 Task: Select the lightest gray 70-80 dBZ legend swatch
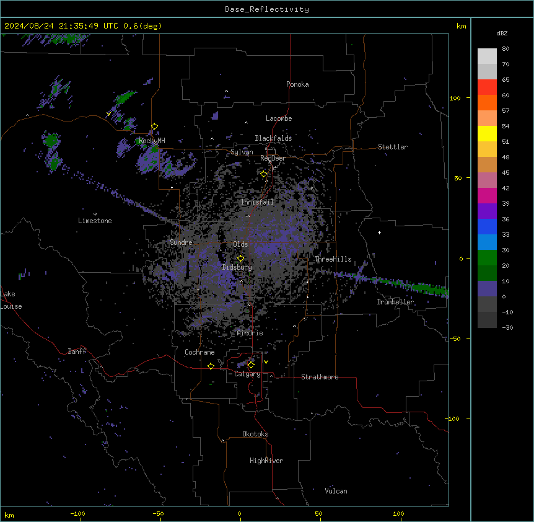(x=487, y=56)
